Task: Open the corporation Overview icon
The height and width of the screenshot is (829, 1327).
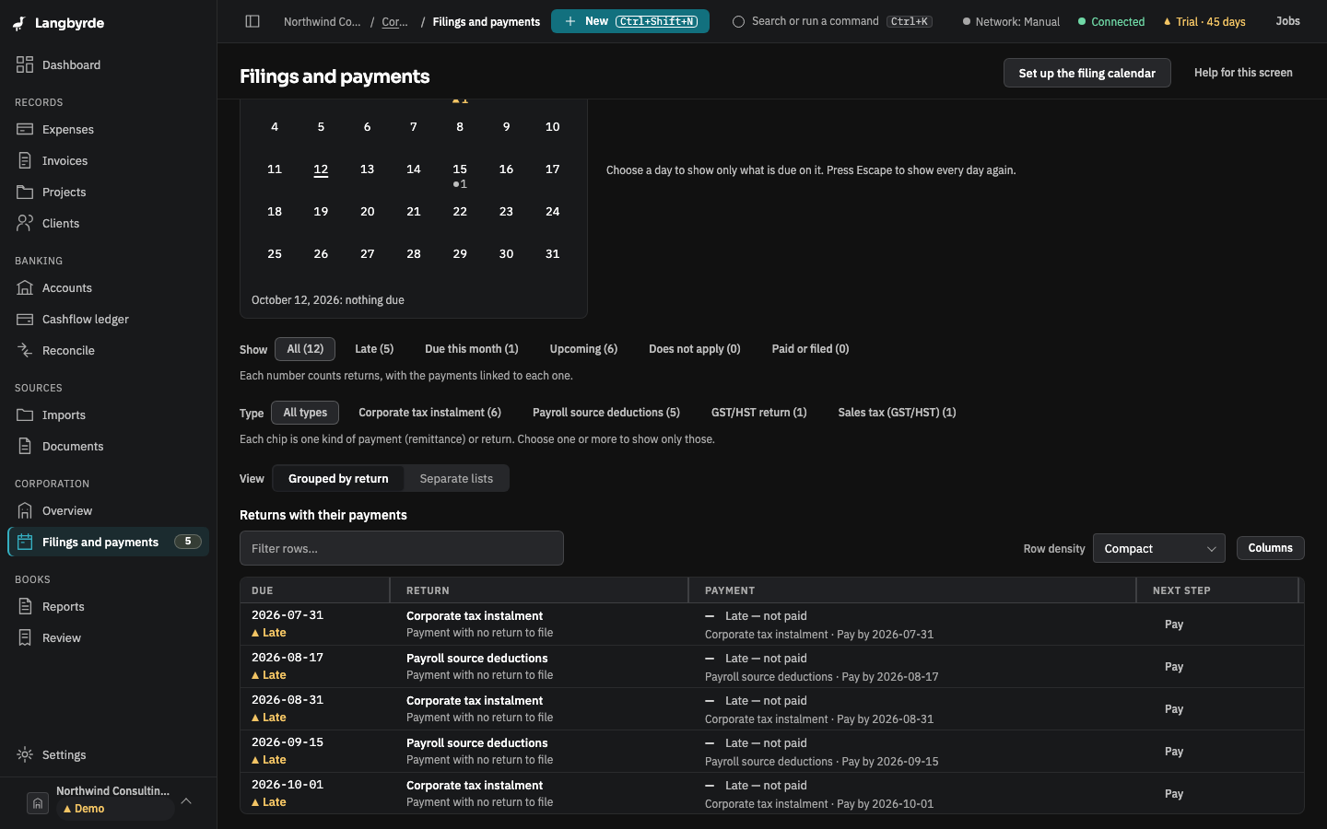Action: point(25,510)
